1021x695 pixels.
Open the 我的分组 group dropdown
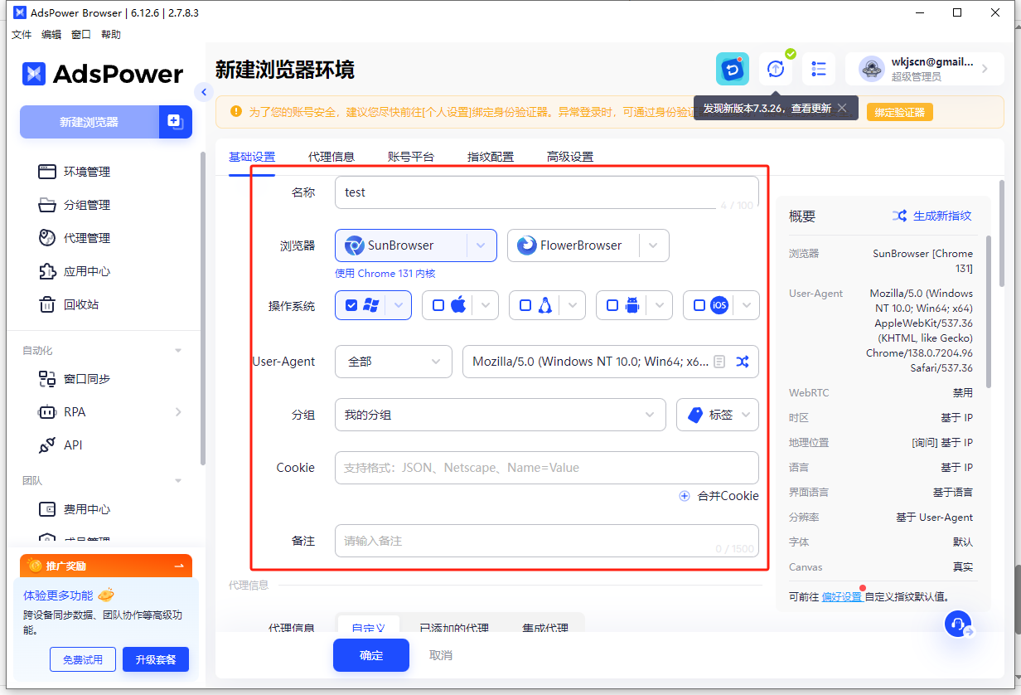click(x=501, y=415)
